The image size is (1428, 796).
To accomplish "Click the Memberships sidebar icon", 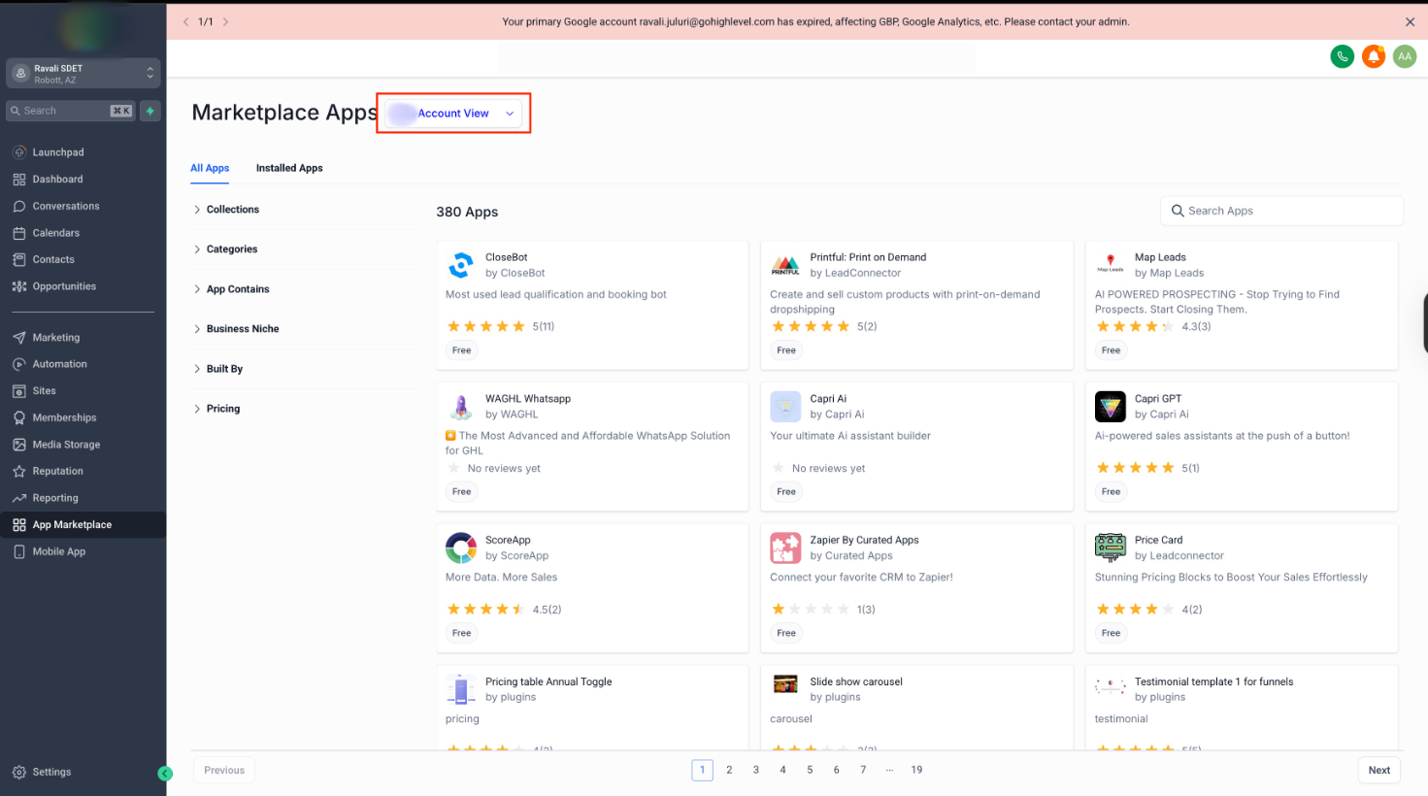I will [x=19, y=417].
